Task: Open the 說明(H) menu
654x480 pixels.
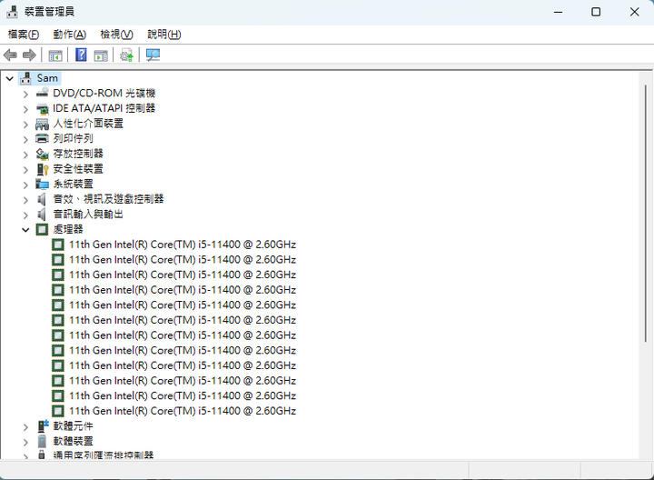Action: coord(163,35)
